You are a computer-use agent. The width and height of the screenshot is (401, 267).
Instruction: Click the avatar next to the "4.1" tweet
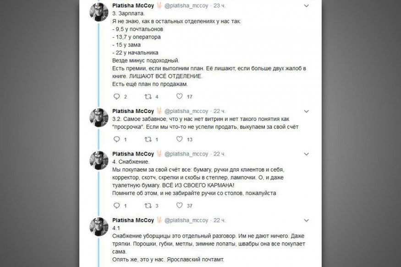[98, 226]
